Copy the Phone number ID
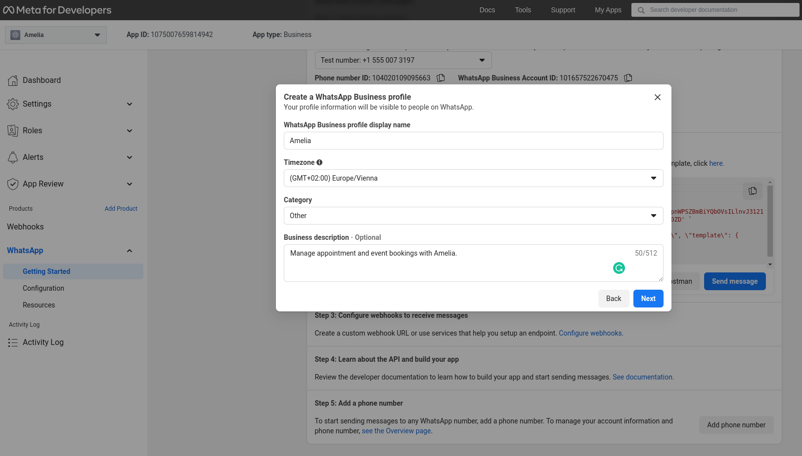Screen dimensions: 802x456 (441, 78)
